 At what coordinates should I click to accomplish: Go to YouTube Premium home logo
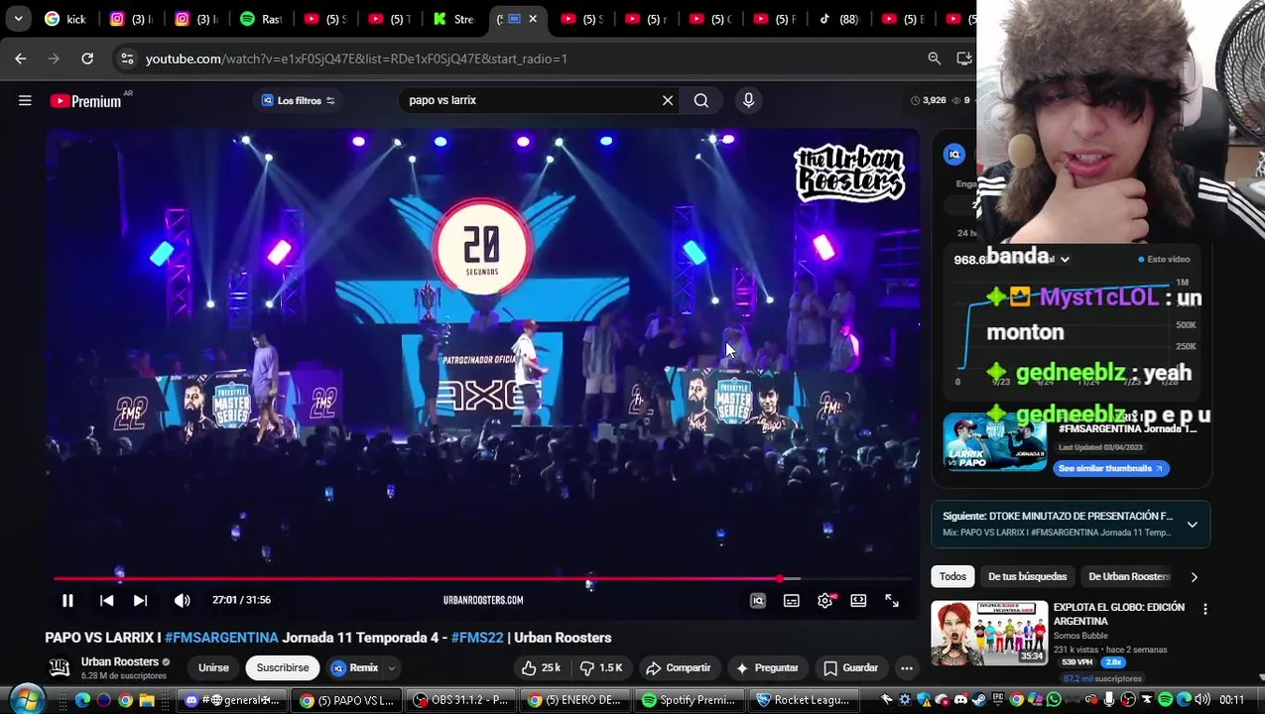pyautogui.click(x=86, y=101)
